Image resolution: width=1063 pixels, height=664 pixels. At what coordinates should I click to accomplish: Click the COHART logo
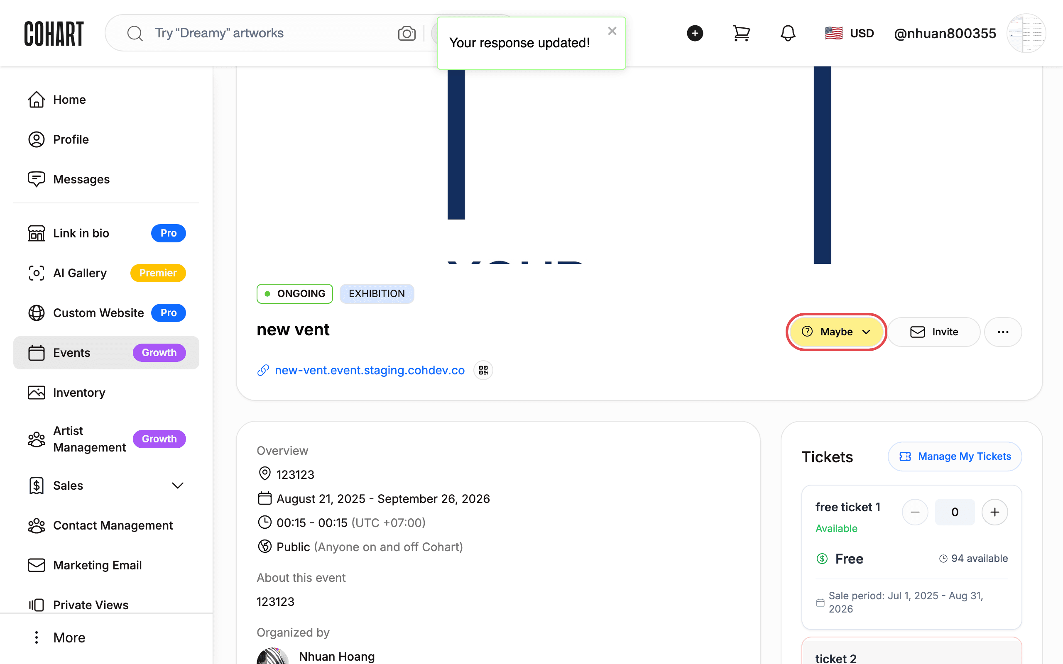tap(54, 33)
